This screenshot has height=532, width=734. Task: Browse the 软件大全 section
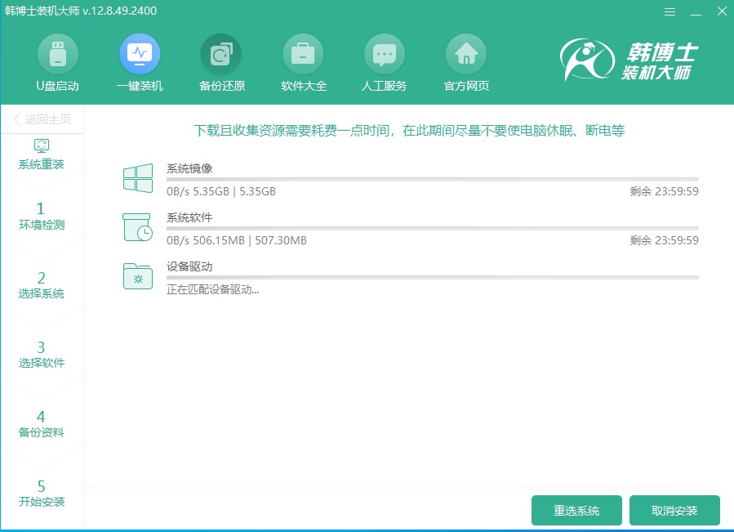[303, 61]
